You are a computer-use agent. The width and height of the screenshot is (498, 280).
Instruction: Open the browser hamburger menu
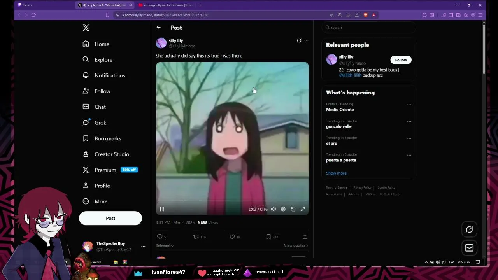point(480,15)
